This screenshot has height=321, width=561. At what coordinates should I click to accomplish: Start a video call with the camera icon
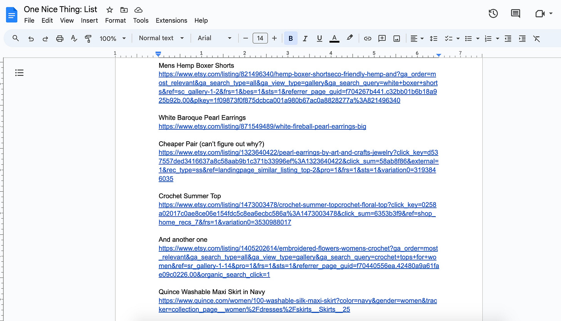click(x=539, y=13)
